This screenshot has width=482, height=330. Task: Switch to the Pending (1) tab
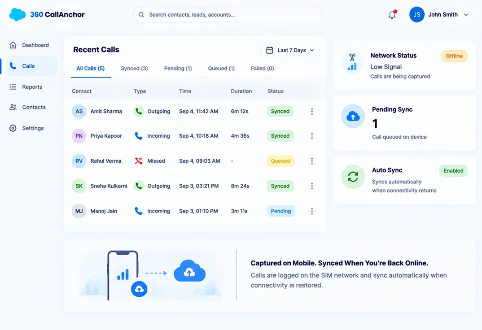pyautogui.click(x=178, y=69)
